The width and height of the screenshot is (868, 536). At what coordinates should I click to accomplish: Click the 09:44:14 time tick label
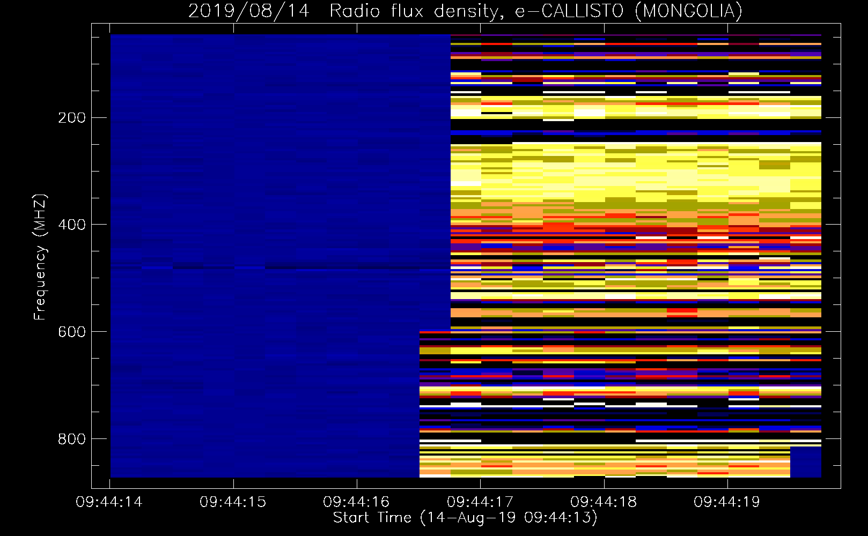109,502
